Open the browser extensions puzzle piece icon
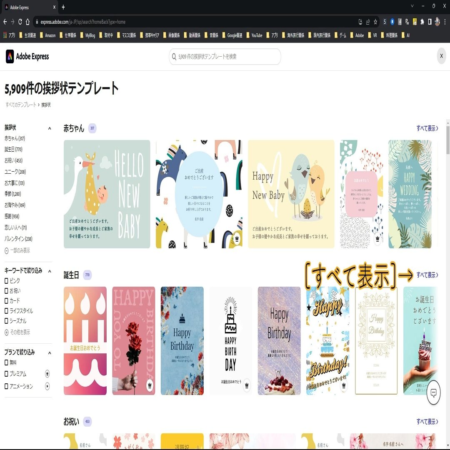 click(x=422, y=22)
